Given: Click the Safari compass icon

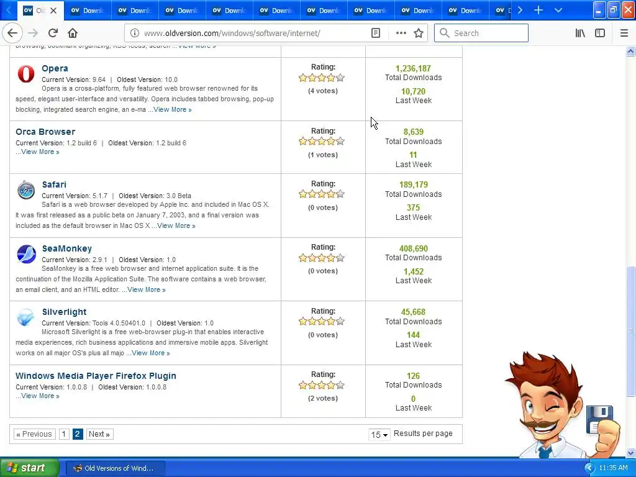Looking at the screenshot, I should (x=26, y=190).
